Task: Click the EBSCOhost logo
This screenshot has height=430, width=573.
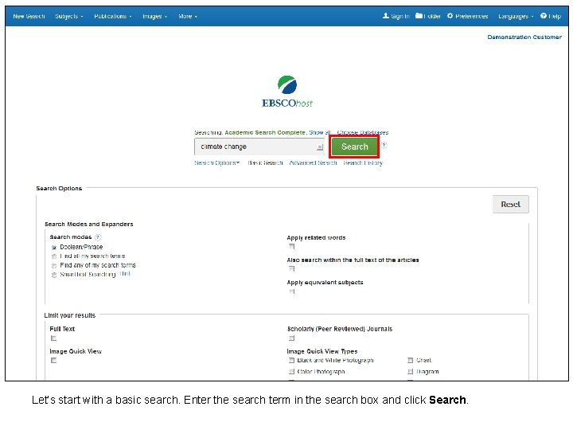Action: click(287, 92)
